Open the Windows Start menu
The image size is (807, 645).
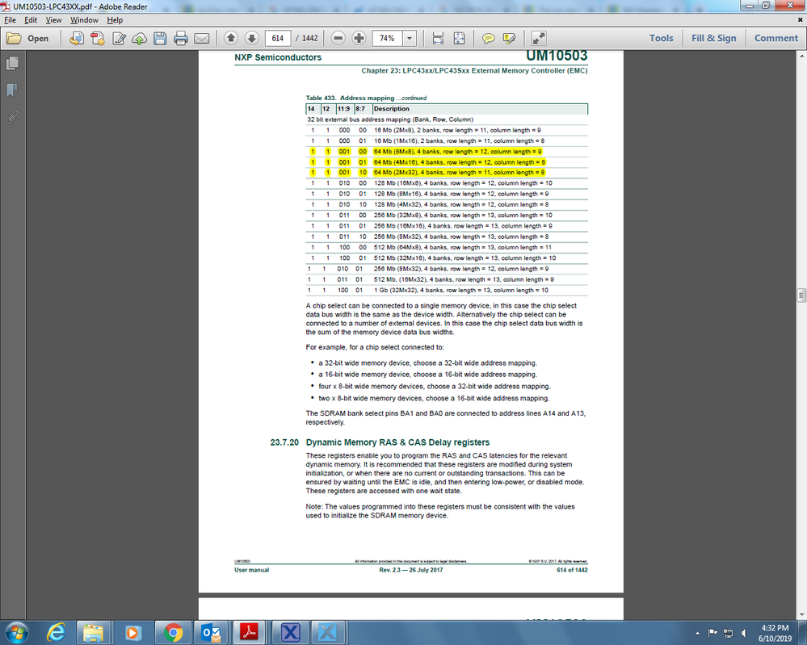click(x=16, y=633)
